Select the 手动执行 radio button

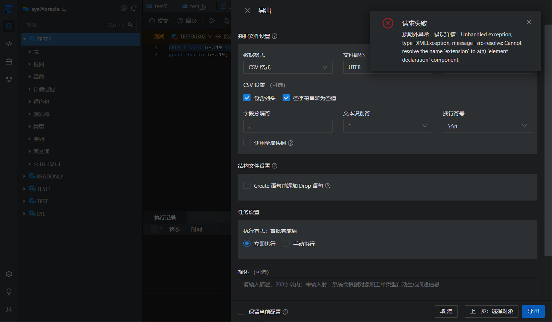[x=286, y=244]
